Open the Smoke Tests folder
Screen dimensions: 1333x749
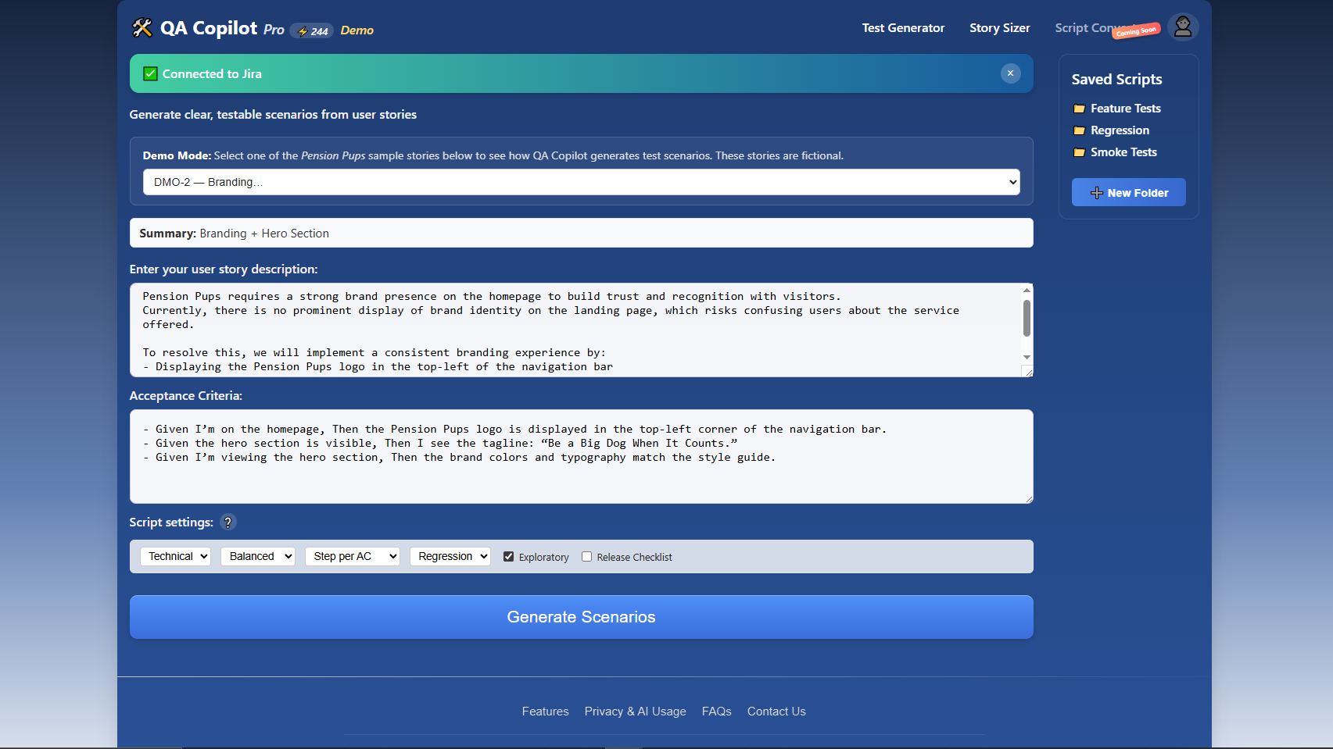(x=1123, y=152)
